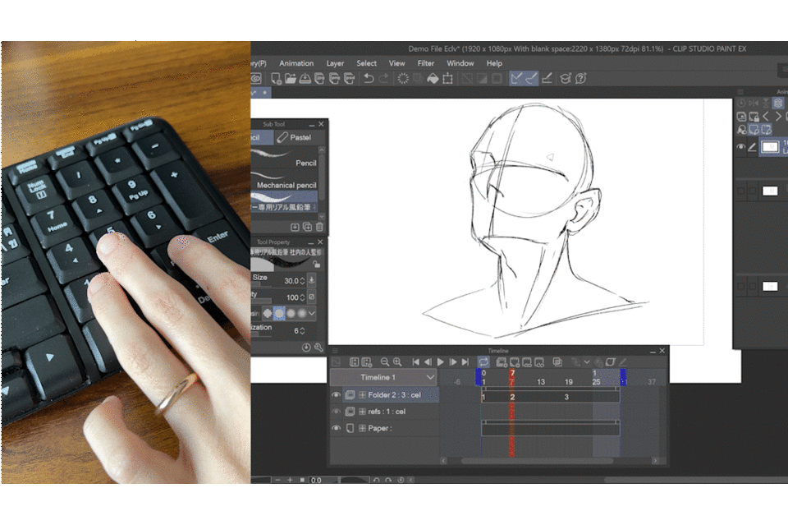Play the animation in the Timeline
Image resolution: width=788 pixels, height=525 pixels.
(440, 362)
